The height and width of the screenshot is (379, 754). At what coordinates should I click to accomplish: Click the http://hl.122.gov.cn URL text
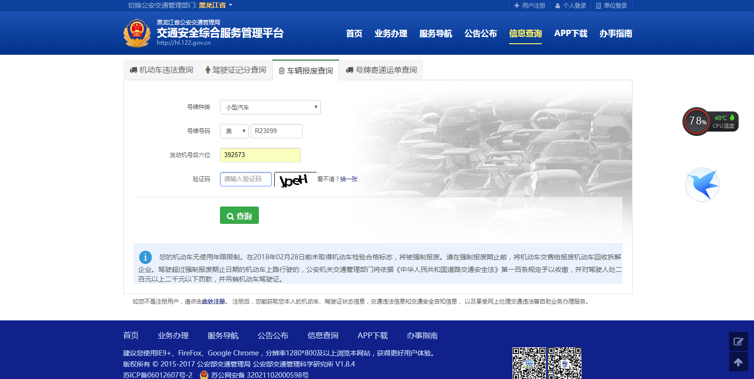pyautogui.click(x=183, y=43)
